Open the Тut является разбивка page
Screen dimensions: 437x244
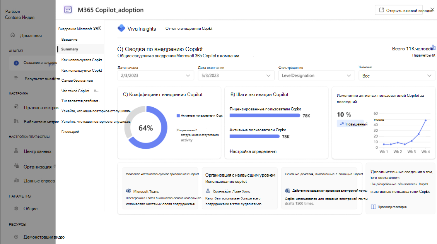[x=80, y=101]
